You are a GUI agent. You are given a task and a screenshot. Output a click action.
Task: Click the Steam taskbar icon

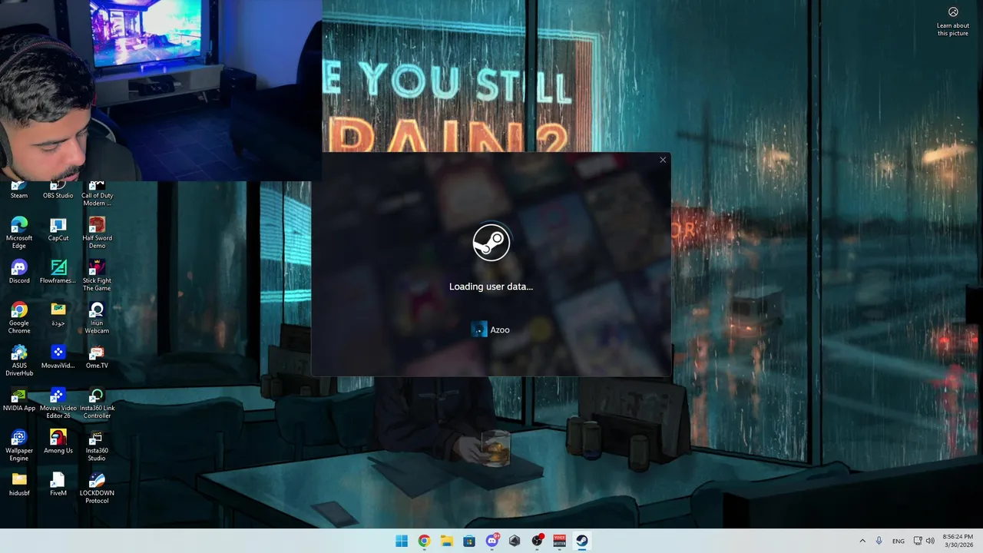[582, 541]
